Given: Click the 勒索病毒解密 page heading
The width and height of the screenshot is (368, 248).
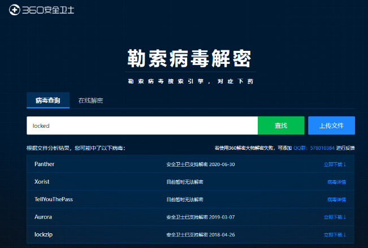Looking at the screenshot, I should [189, 58].
